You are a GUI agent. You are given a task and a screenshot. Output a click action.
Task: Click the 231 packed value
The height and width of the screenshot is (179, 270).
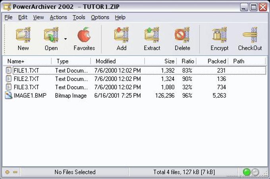(222, 71)
